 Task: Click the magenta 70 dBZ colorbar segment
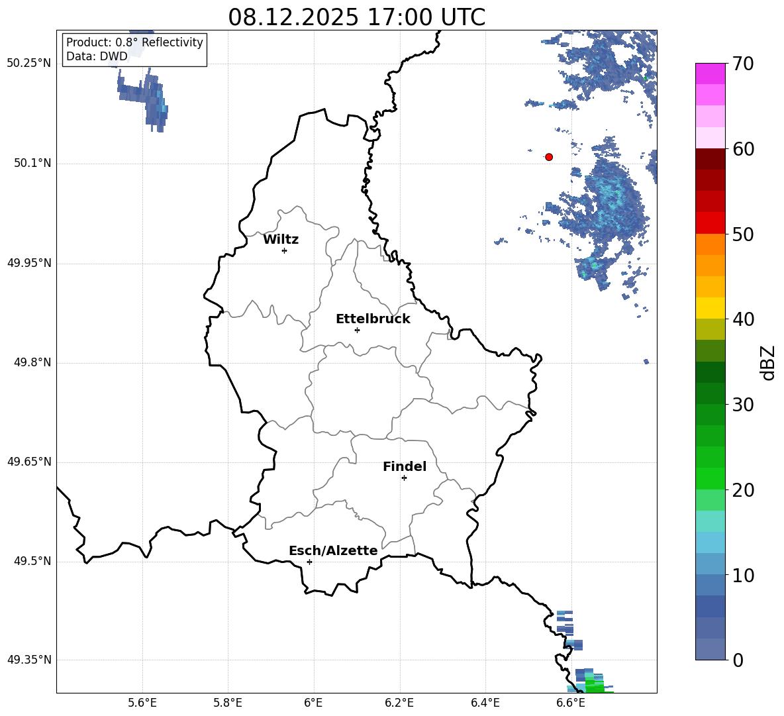(x=710, y=74)
